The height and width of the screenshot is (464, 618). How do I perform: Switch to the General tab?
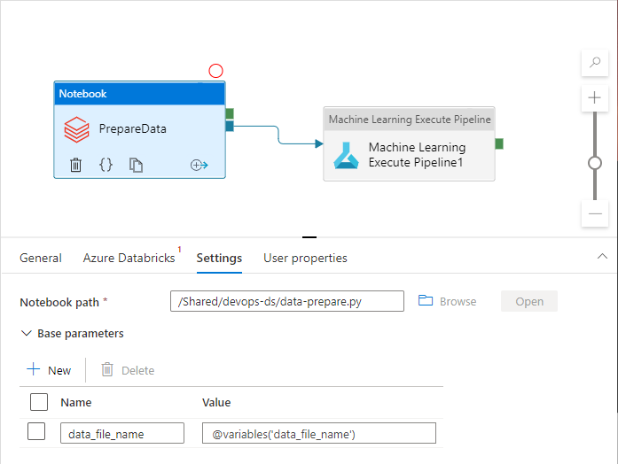[41, 259]
